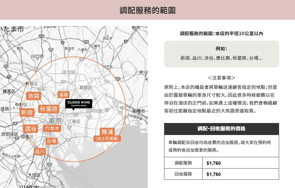Click the 新宿 orange map tag

[27, 113]
